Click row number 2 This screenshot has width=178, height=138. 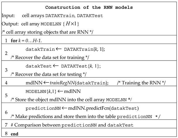click(6, 54)
